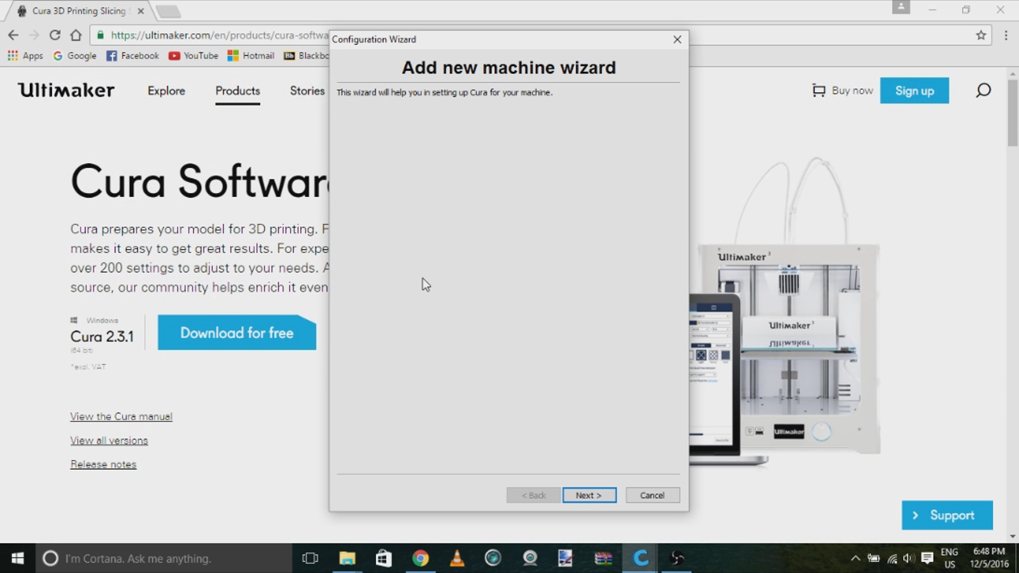Open the Buy now cart link

coord(842,91)
